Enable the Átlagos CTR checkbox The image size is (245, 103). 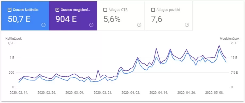coord(105,10)
